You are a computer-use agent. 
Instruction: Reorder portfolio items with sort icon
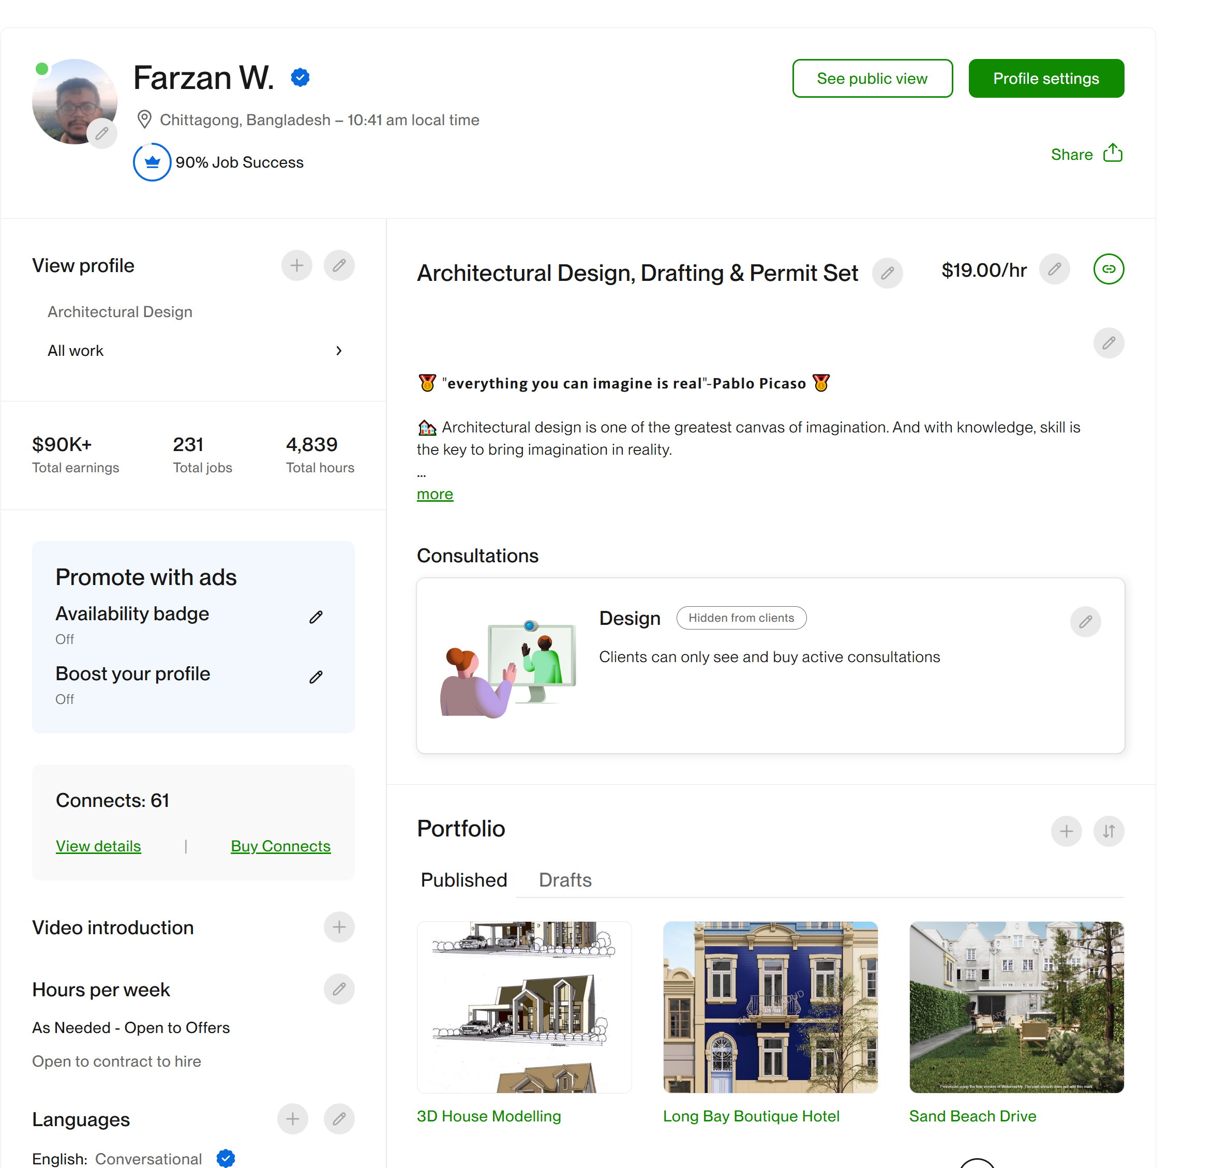pyautogui.click(x=1109, y=831)
